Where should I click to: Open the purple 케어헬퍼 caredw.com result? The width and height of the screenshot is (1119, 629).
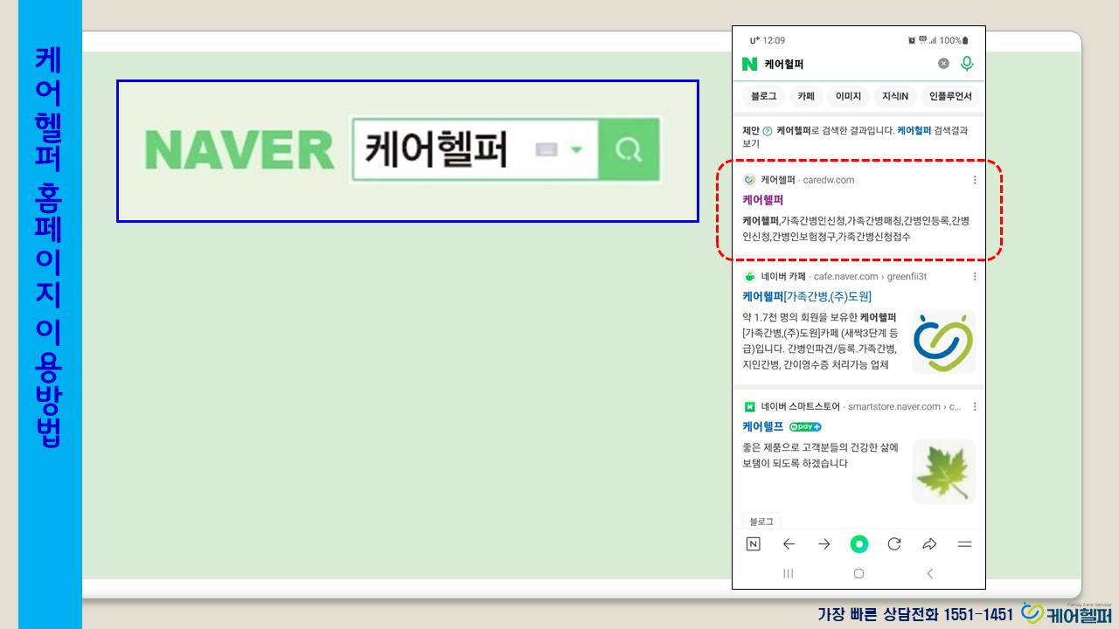(762, 200)
